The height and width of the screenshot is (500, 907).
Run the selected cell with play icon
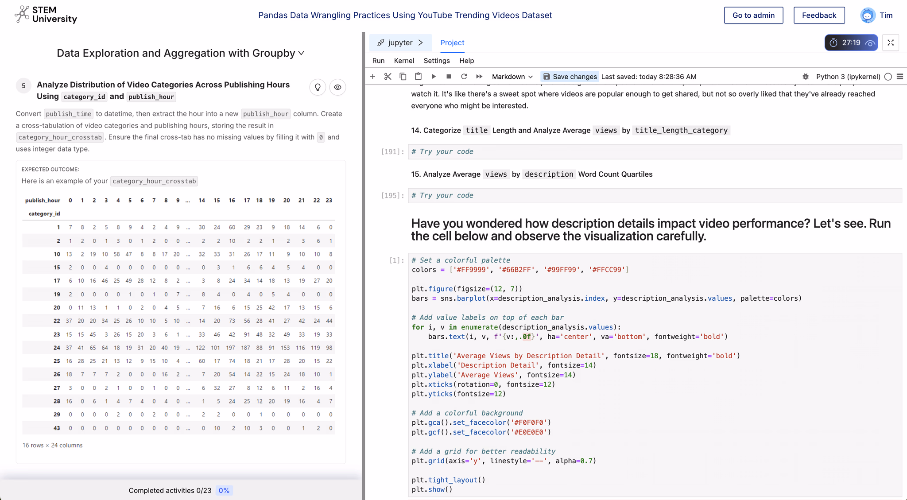tap(434, 77)
